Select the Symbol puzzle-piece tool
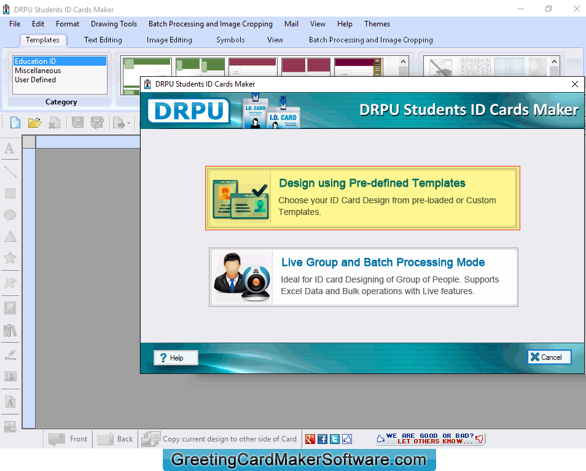Viewport: 586px width, 471px height. pos(10,282)
